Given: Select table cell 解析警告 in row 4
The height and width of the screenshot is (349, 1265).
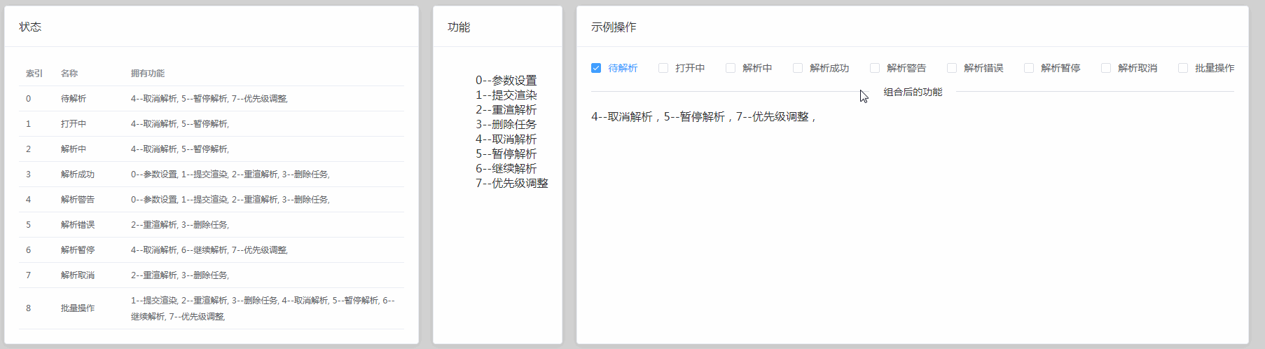Looking at the screenshot, I should pyautogui.click(x=78, y=200).
